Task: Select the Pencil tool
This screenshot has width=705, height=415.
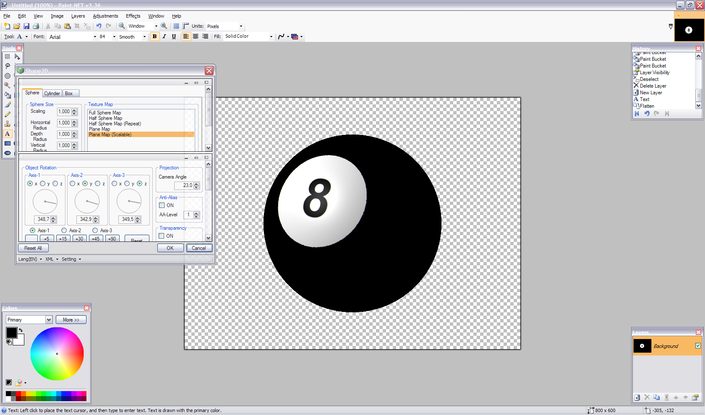Action: [x=8, y=114]
